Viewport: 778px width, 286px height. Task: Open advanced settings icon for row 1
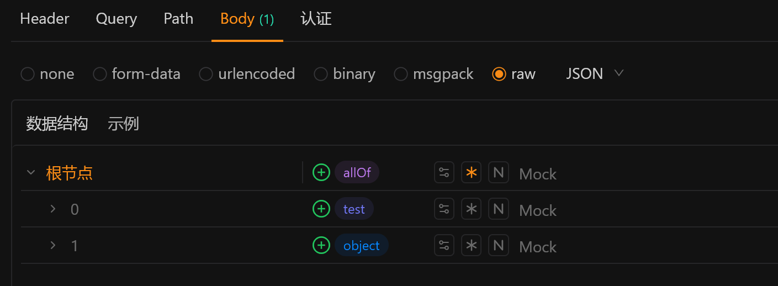[x=444, y=245]
